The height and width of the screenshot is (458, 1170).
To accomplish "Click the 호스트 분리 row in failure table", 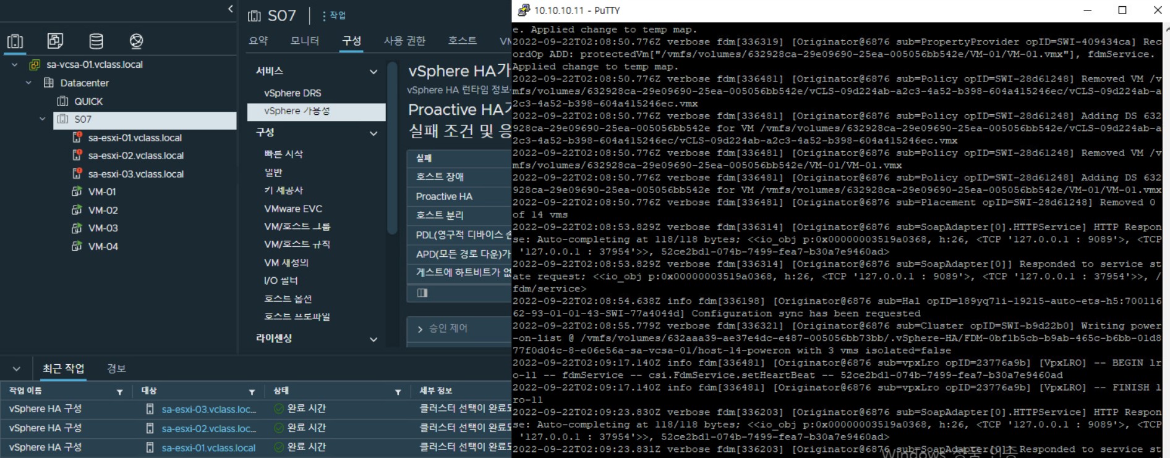I will (x=459, y=215).
